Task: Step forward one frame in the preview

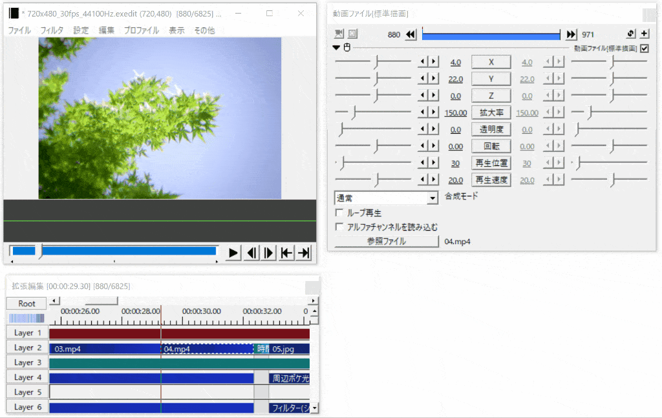Action: (x=269, y=253)
